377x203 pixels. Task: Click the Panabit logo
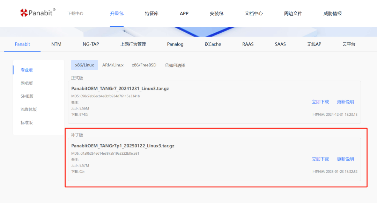pyautogui.click(x=37, y=13)
